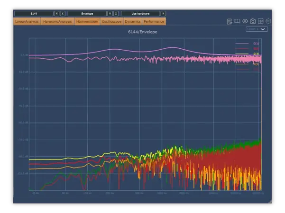Click the R button beside Envelope field
285x213 pixels.
[110, 14]
